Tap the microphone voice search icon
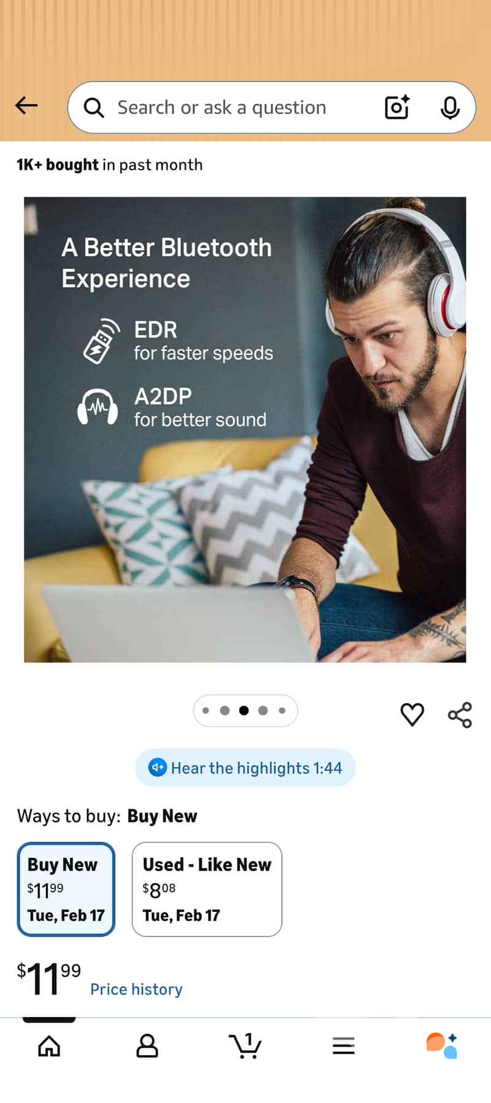Image resolution: width=491 pixels, height=1103 pixels. pyautogui.click(x=450, y=108)
